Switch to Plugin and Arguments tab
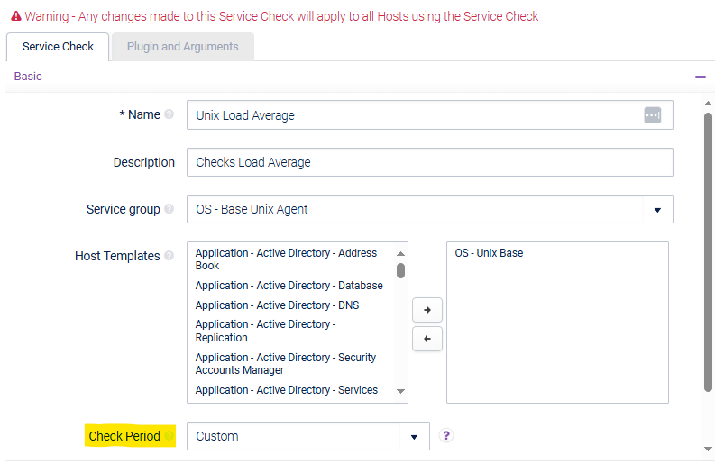The width and height of the screenshot is (724, 464). (x=182, y=47)
